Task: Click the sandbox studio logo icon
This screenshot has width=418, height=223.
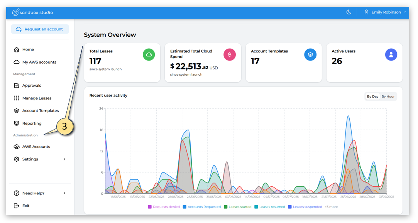Action: click(15, 12)
